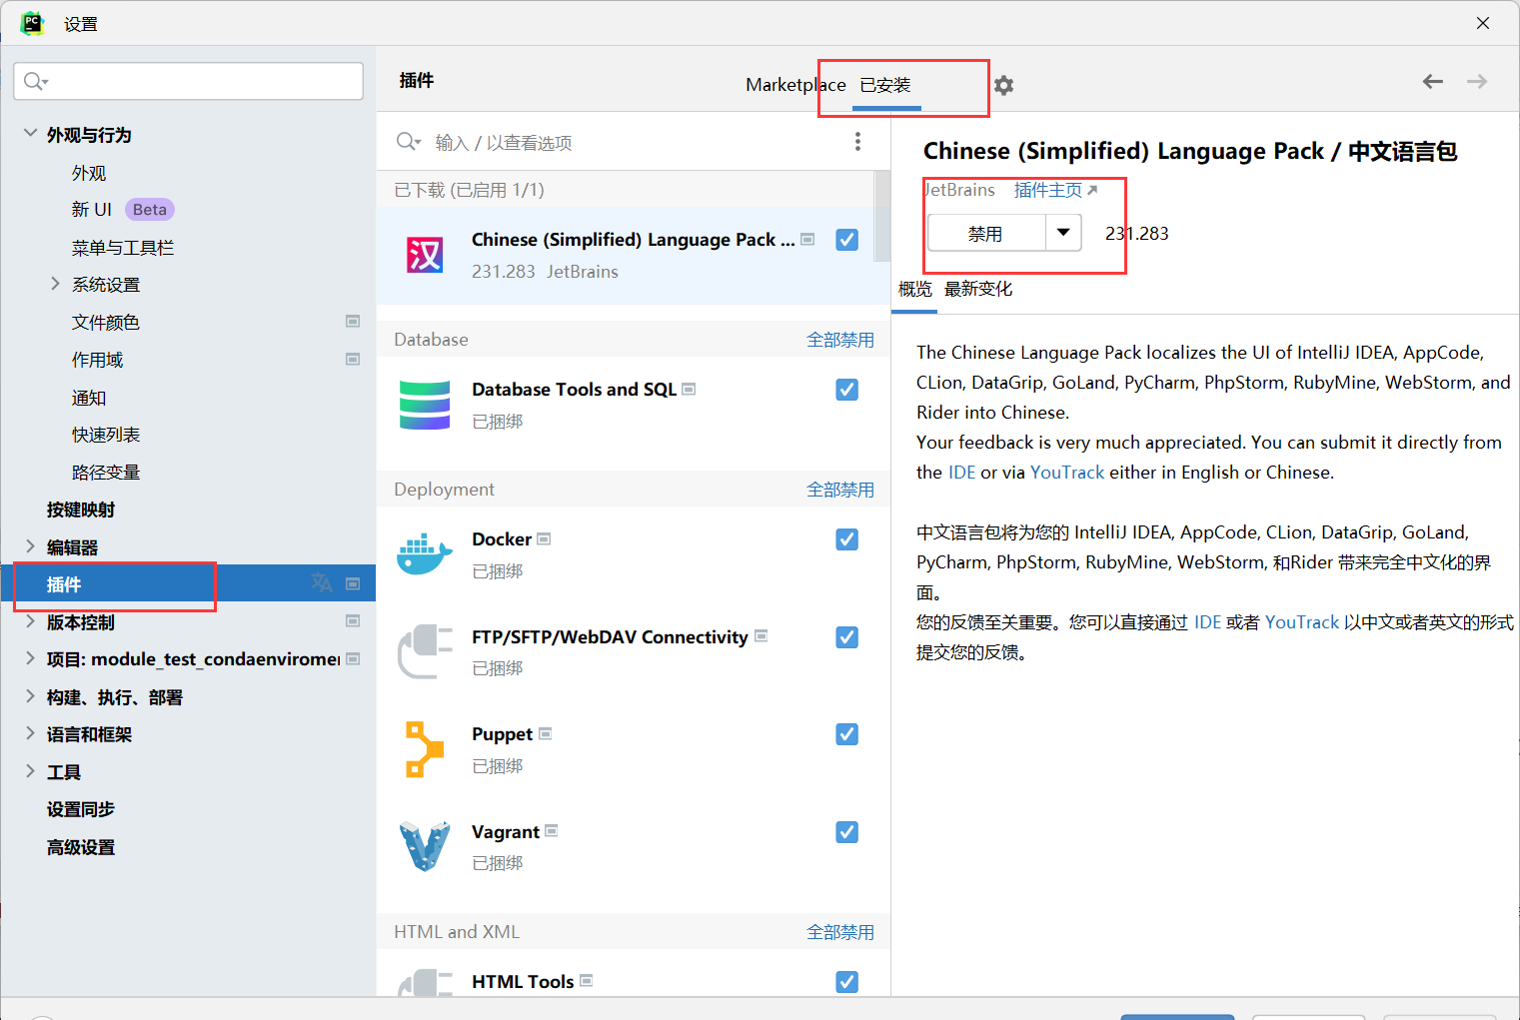Viewport: 1520px width, 1020px height.
Task: Uncheck the Docker plugin checkbox
Action: (847, 539)
